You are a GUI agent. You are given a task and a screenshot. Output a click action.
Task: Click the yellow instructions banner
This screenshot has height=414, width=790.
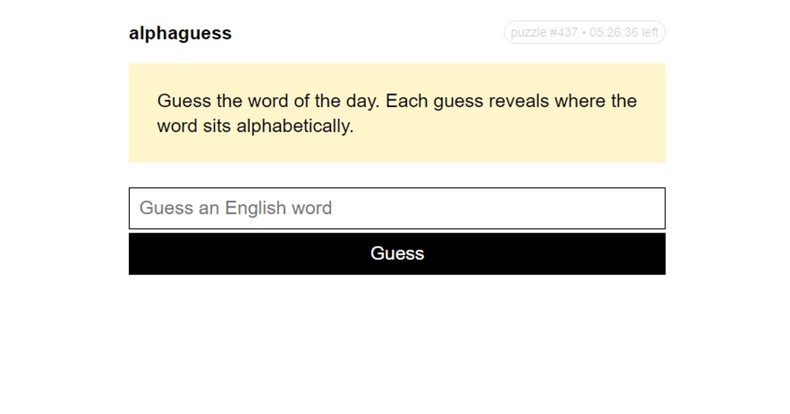coord(397,113)
